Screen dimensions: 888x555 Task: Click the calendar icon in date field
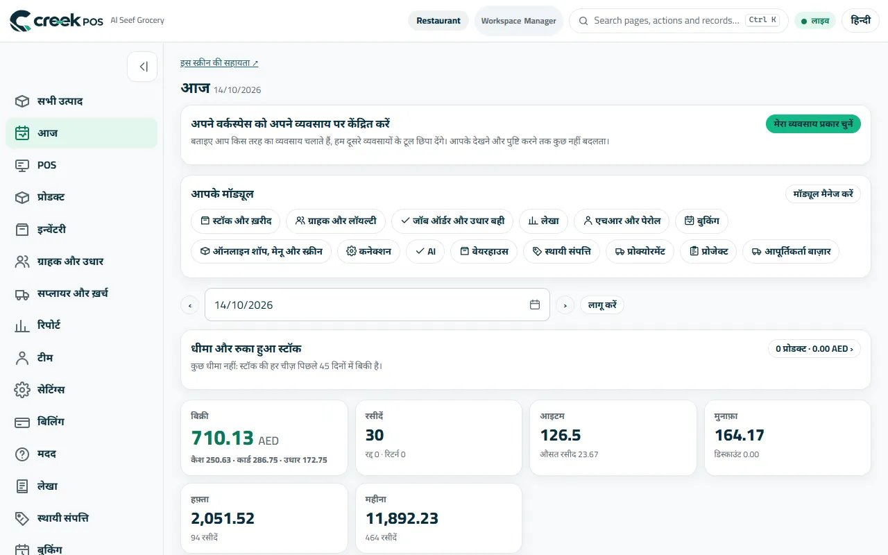[x=535, y=305]
